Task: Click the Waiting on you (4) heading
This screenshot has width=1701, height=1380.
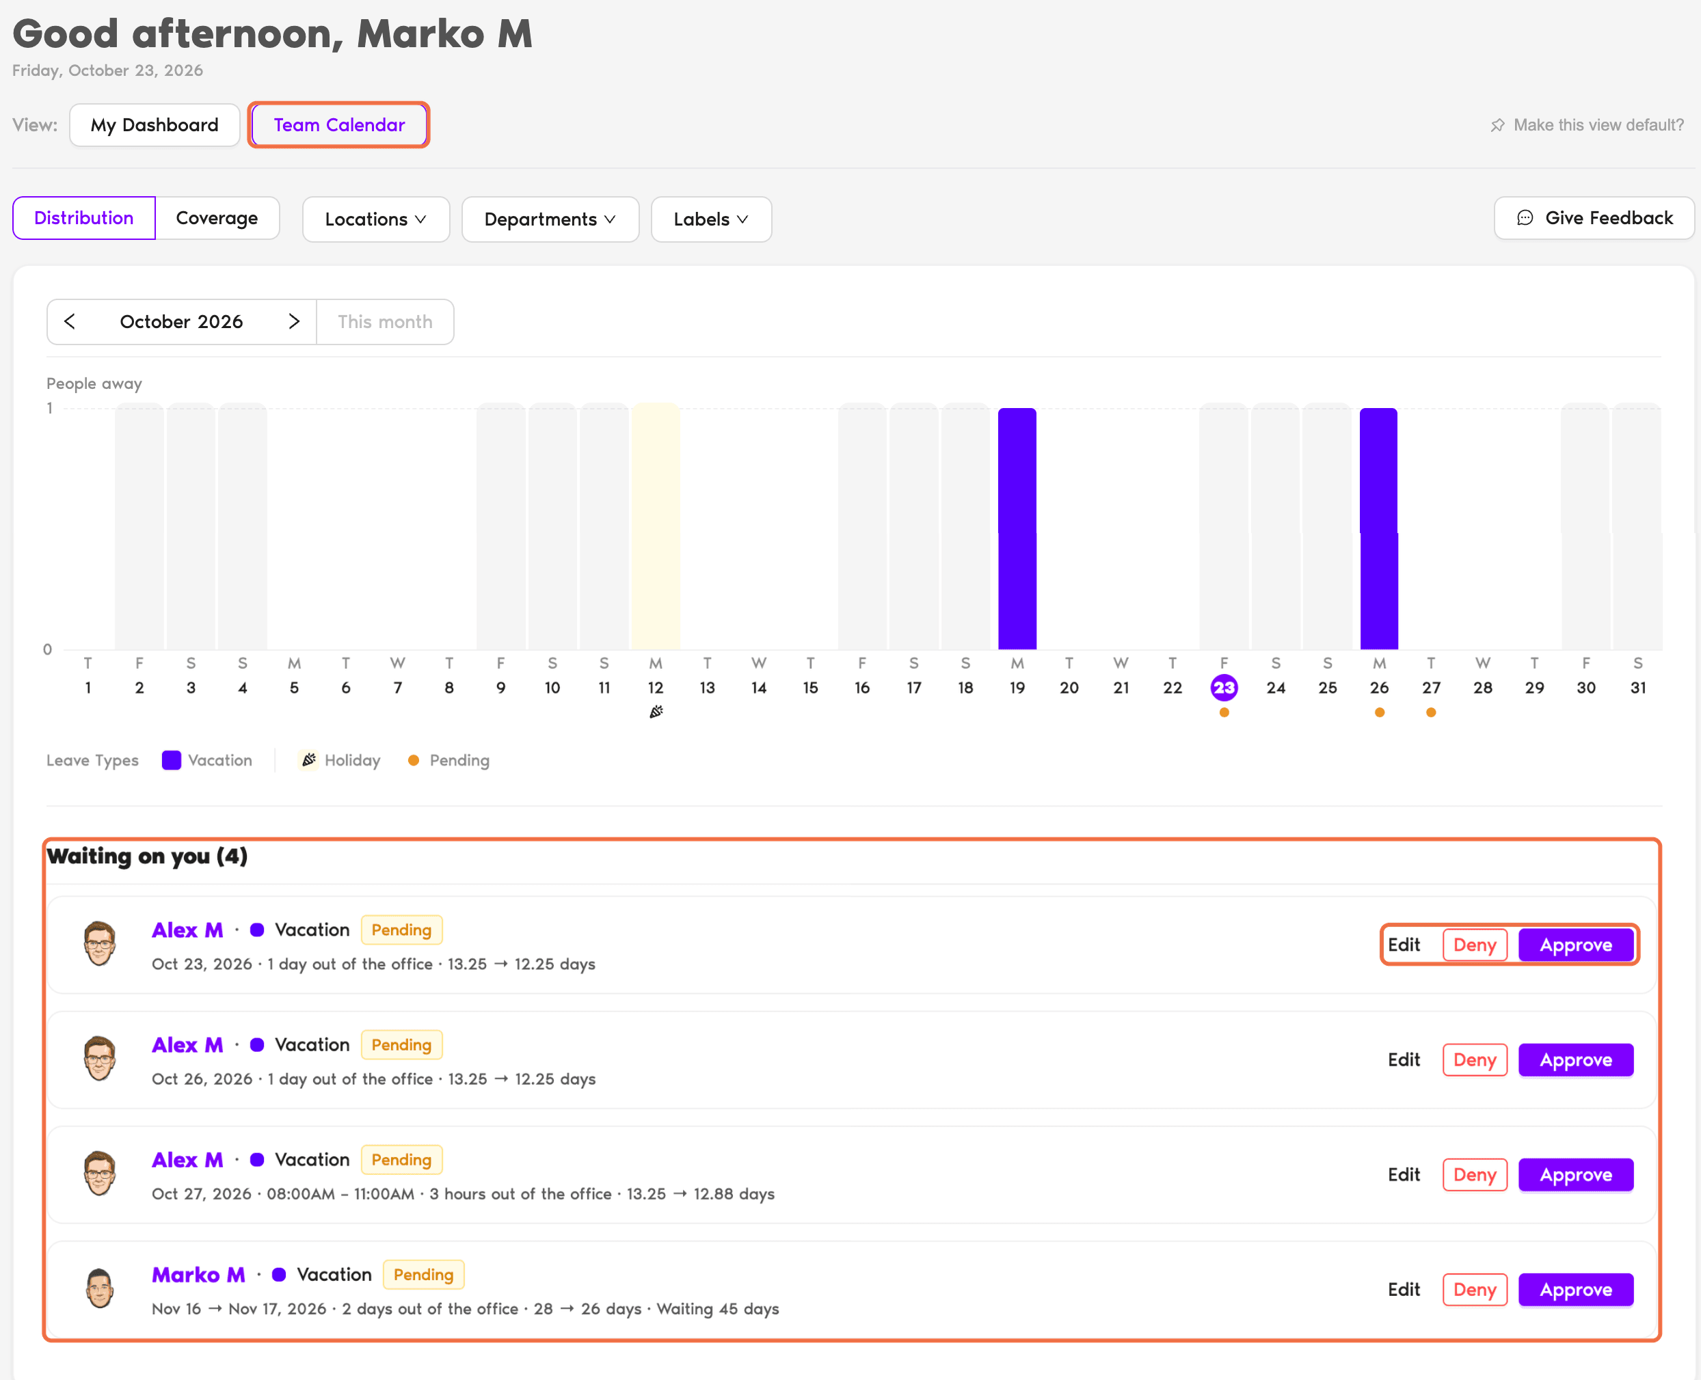Action: pos(147,856)
